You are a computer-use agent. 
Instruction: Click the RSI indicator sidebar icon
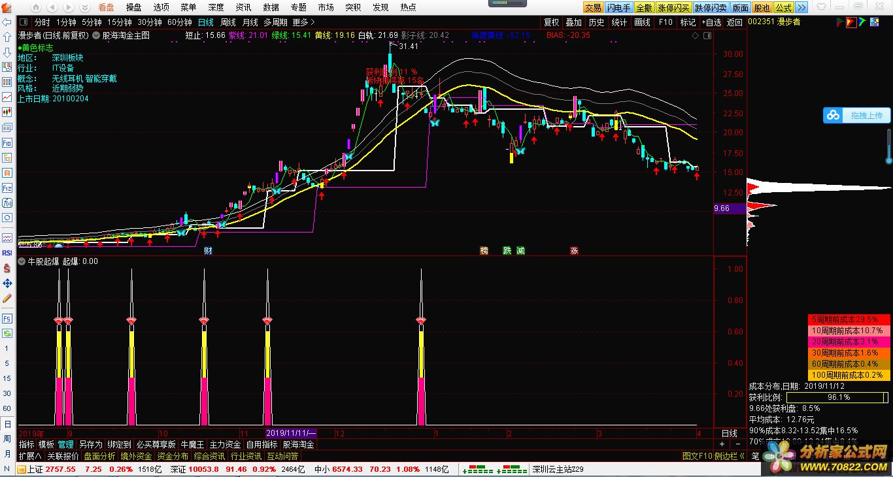point(7,253)
